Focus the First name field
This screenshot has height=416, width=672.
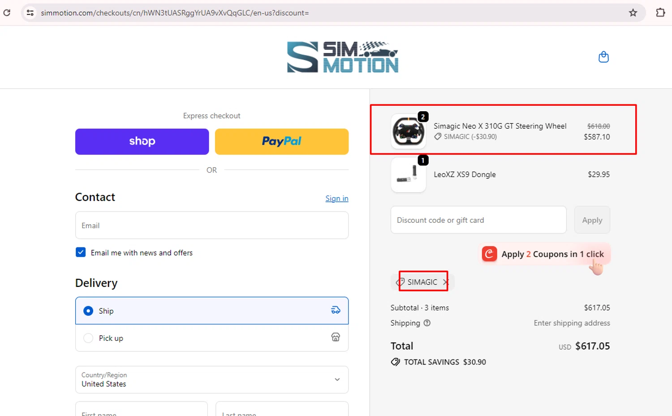142,409
